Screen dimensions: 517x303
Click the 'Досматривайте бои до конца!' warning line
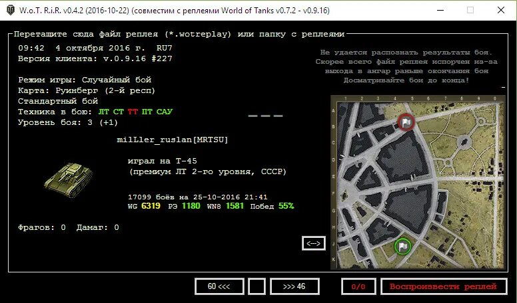pos(406,80)
